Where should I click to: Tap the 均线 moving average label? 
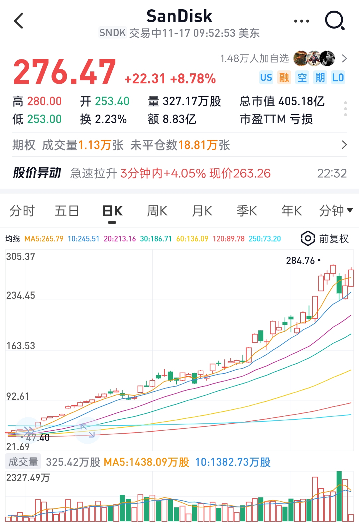[13, 239]
